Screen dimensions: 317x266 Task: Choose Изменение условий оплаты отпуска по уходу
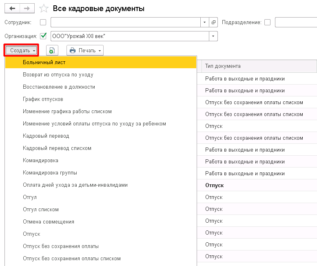(101, 124)
